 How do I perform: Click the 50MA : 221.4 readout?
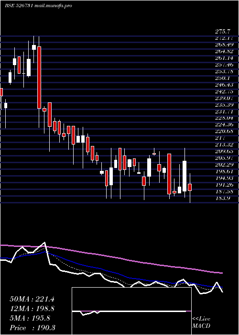pos(32,299)
